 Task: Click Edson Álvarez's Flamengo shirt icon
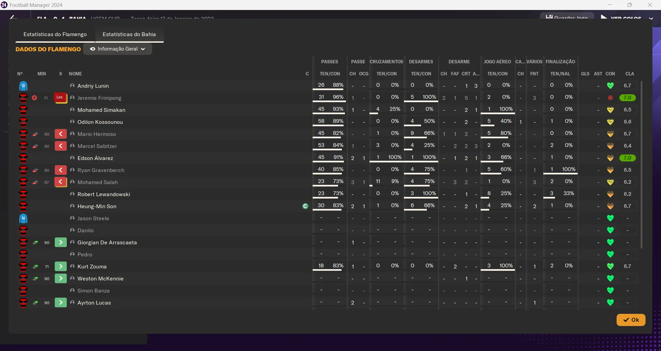[23, 158]
